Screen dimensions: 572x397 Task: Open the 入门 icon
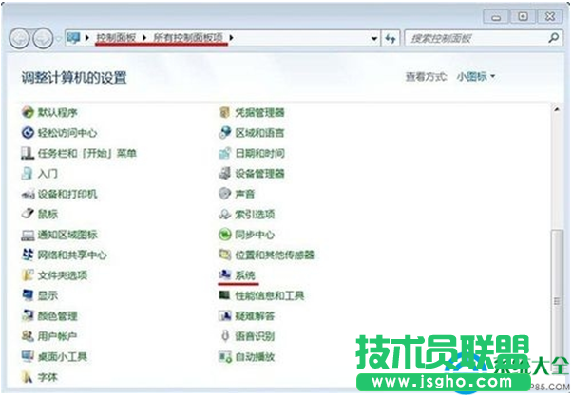point(28,174)
